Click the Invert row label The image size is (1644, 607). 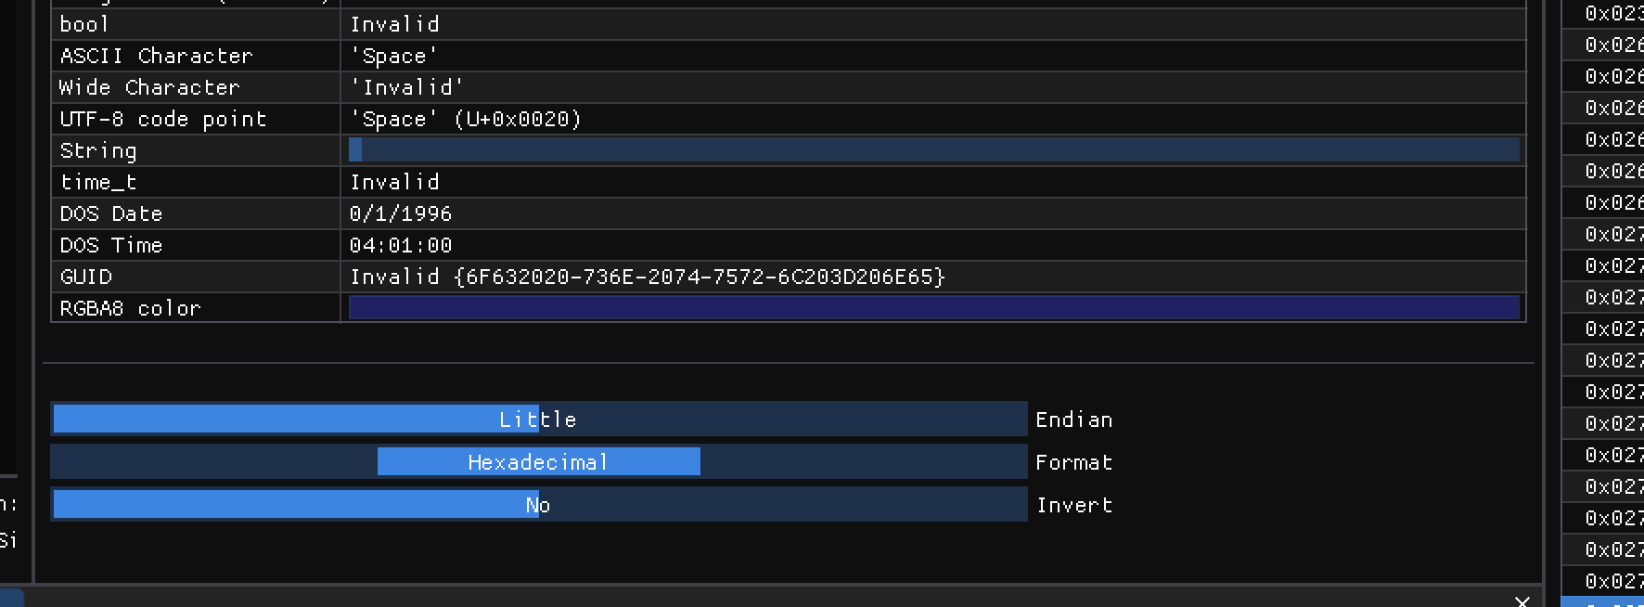click(1073, 505)
